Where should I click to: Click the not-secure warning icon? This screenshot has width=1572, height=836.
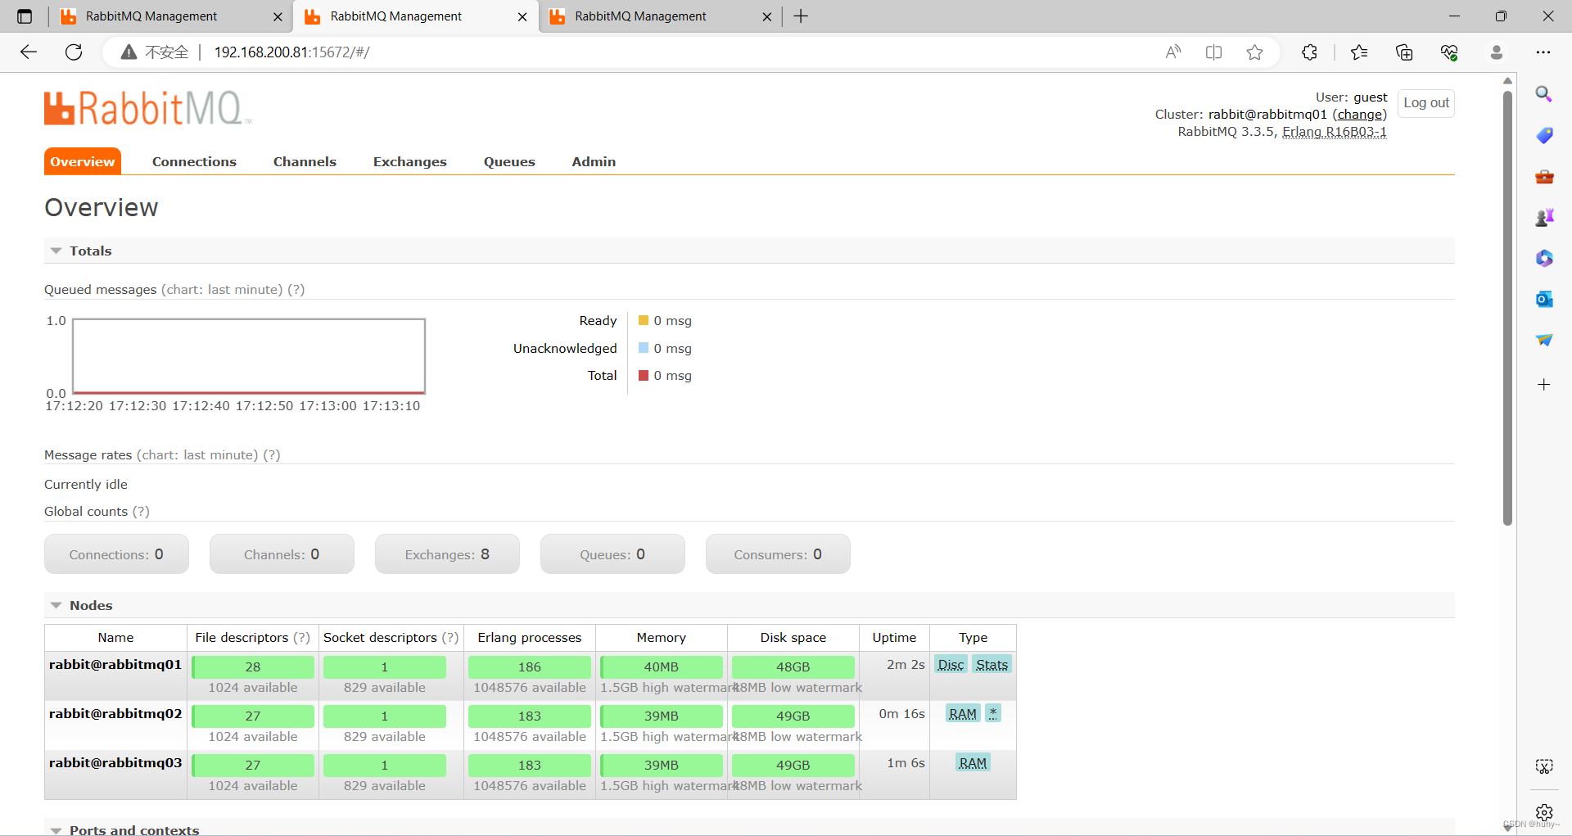pos(129,52)
